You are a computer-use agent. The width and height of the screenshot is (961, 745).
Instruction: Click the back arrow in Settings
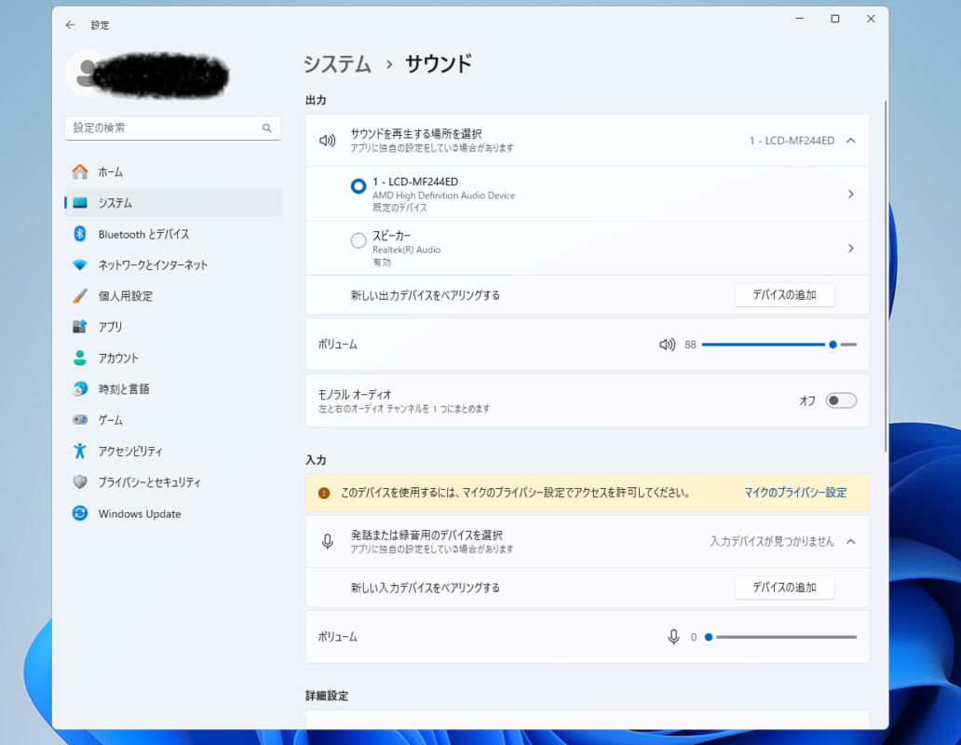coord(71,25)
